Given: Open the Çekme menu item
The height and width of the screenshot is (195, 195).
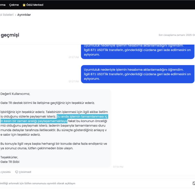Looking at the screenshot, I should coord(14,5).
